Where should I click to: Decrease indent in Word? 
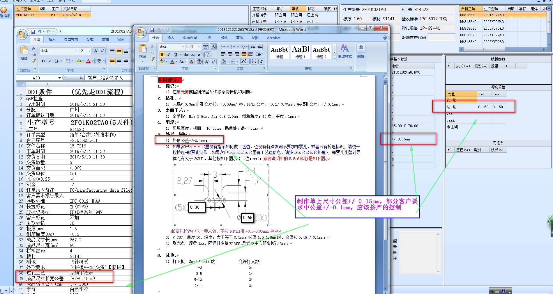point(253,47)
